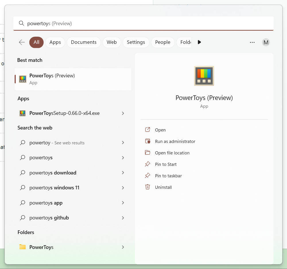Click the large PowerToys logo in preview pane
The image size is (287, 269).
click(x=204, y=76)
